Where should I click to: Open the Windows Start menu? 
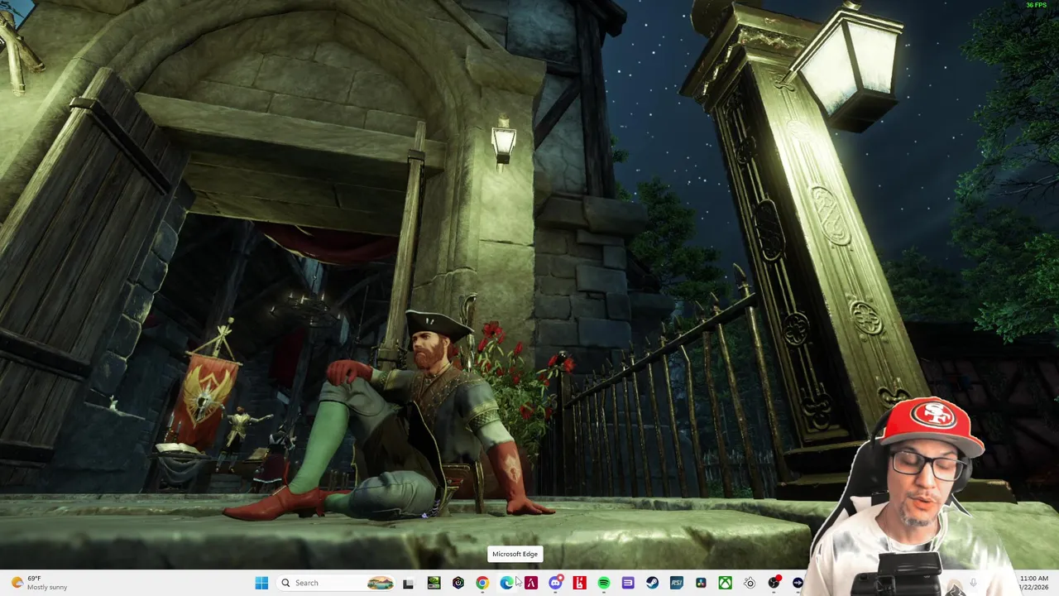pos(261,583)
